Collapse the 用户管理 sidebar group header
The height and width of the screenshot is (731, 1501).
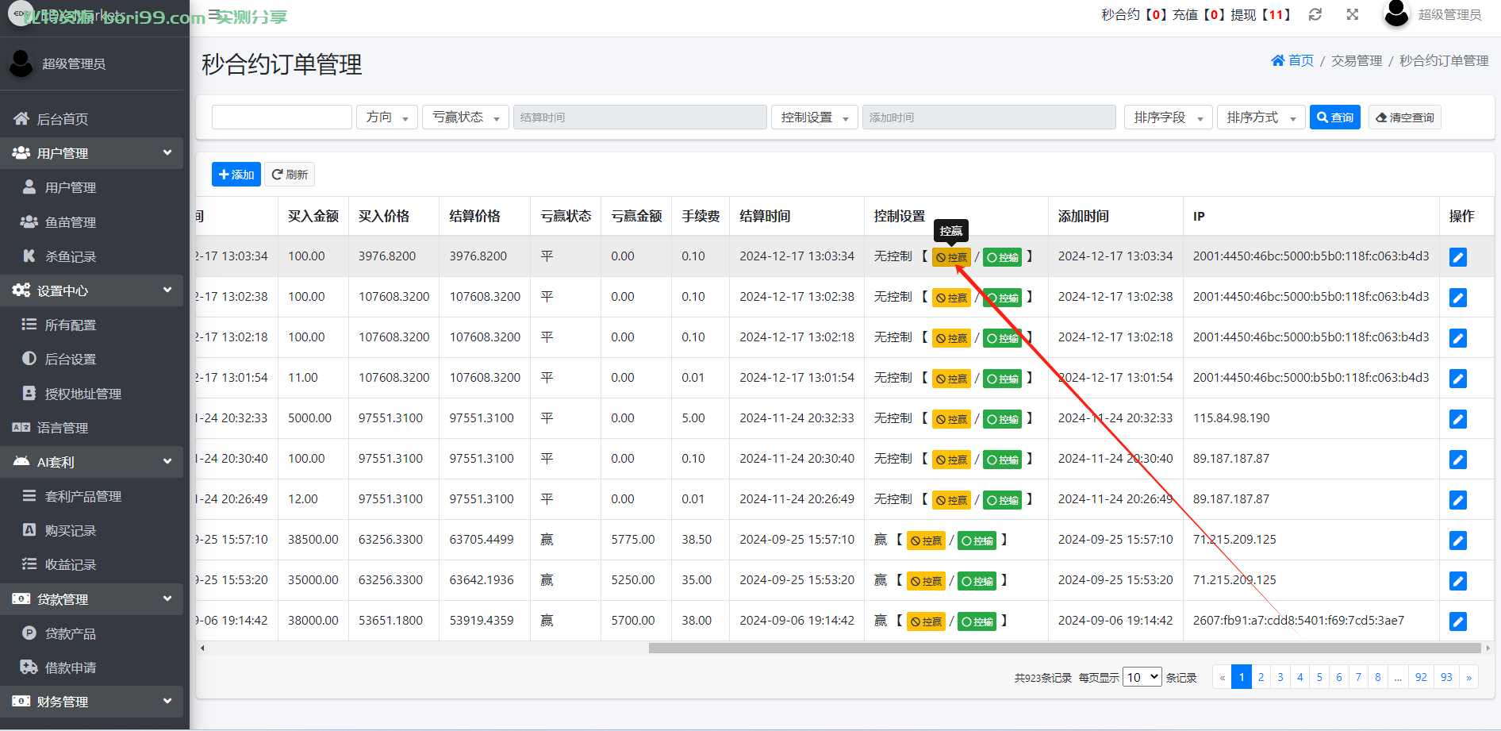pos(92,153)
